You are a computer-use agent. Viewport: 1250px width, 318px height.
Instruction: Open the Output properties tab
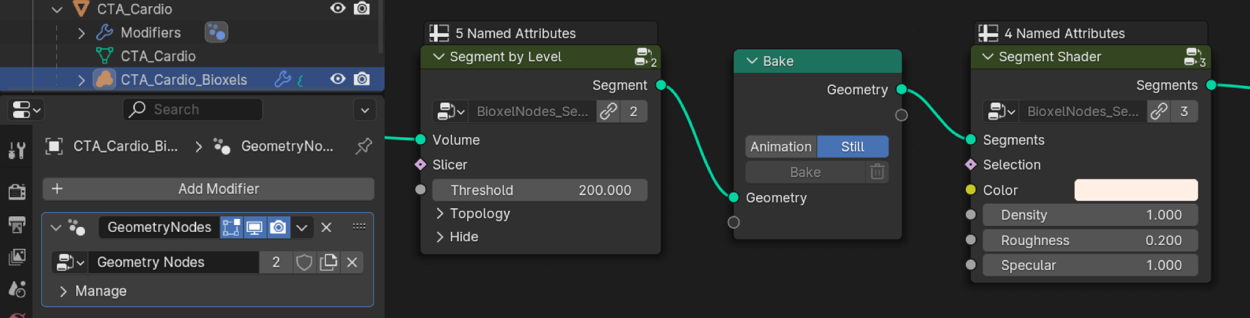point(17,224)
